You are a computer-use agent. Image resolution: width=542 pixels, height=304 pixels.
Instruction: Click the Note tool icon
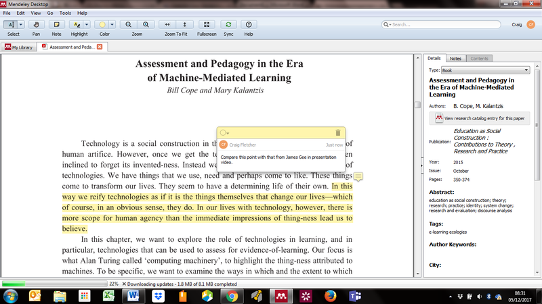[x=56, y=24]
